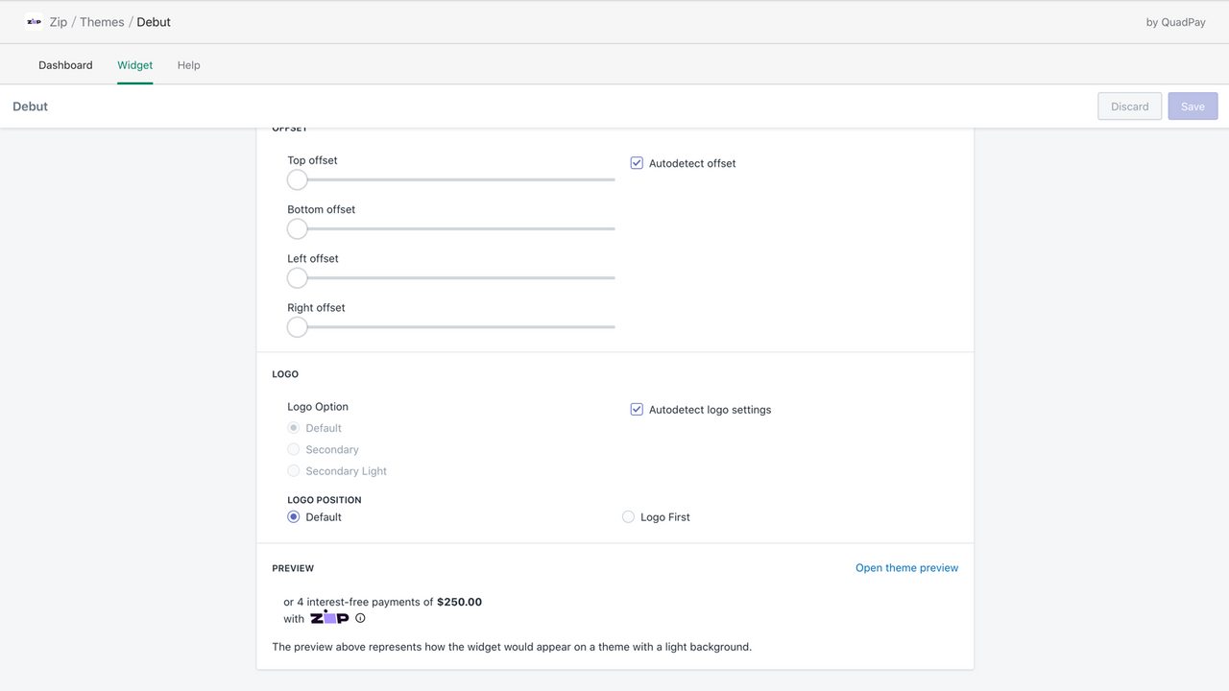Select the Widget tab

(x=135, y=65)
